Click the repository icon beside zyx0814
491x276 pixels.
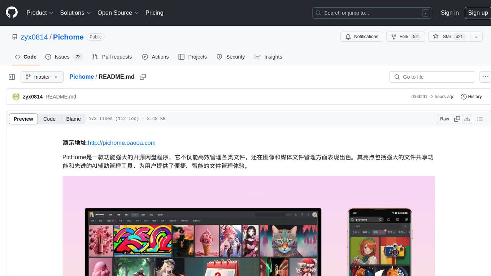pyautogui.click(x=14, y=37)
